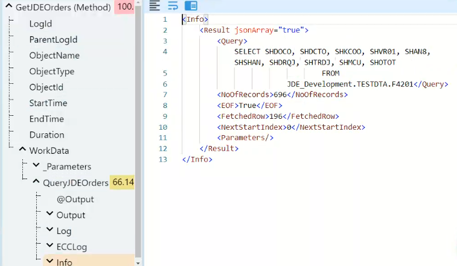This screenshot has width=457, height=266.
Task: Select the ParentLogId tree item
Action: (x=53, y=40)
